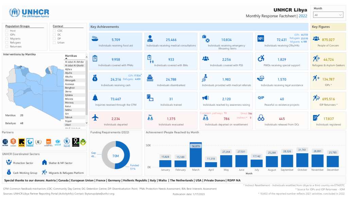Click the Migrants & Refugees Platform icon
The image size is (348, 198).
tap(45, 172)
